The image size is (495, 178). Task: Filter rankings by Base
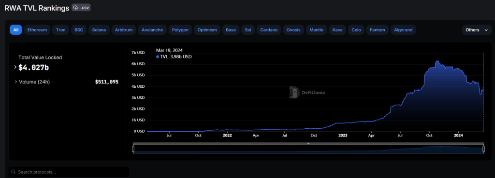231,30
